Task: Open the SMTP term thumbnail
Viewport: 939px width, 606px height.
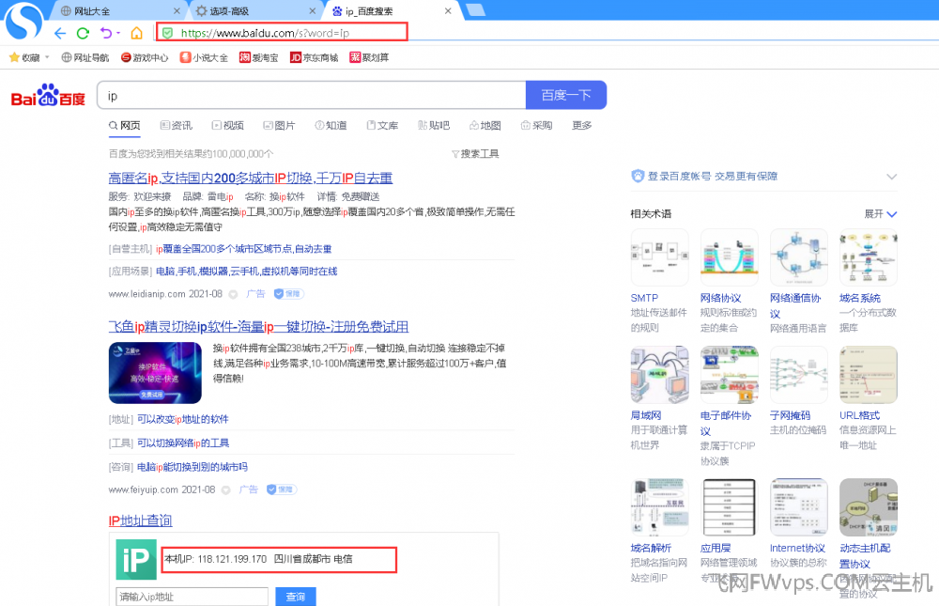Action: coord(659,257)
